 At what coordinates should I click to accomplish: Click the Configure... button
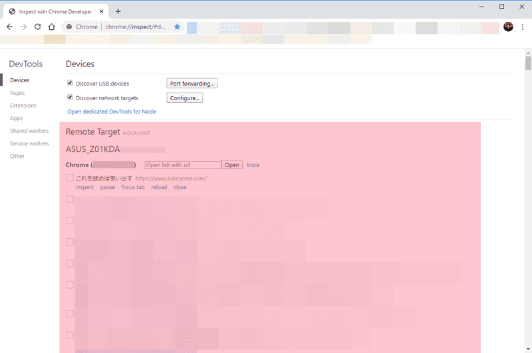click(185, 98)
